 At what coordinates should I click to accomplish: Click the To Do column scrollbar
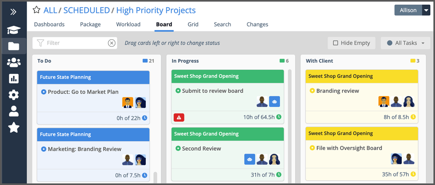click(x=155, y=177)
